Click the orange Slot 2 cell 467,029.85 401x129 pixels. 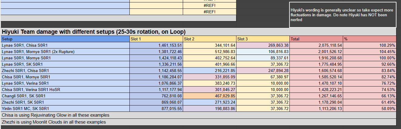(x=209, y=96)
